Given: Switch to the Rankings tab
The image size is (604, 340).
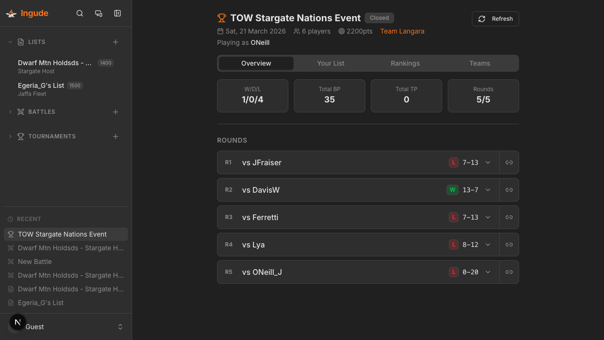Looking at the screenshot, I should point(405,63).
